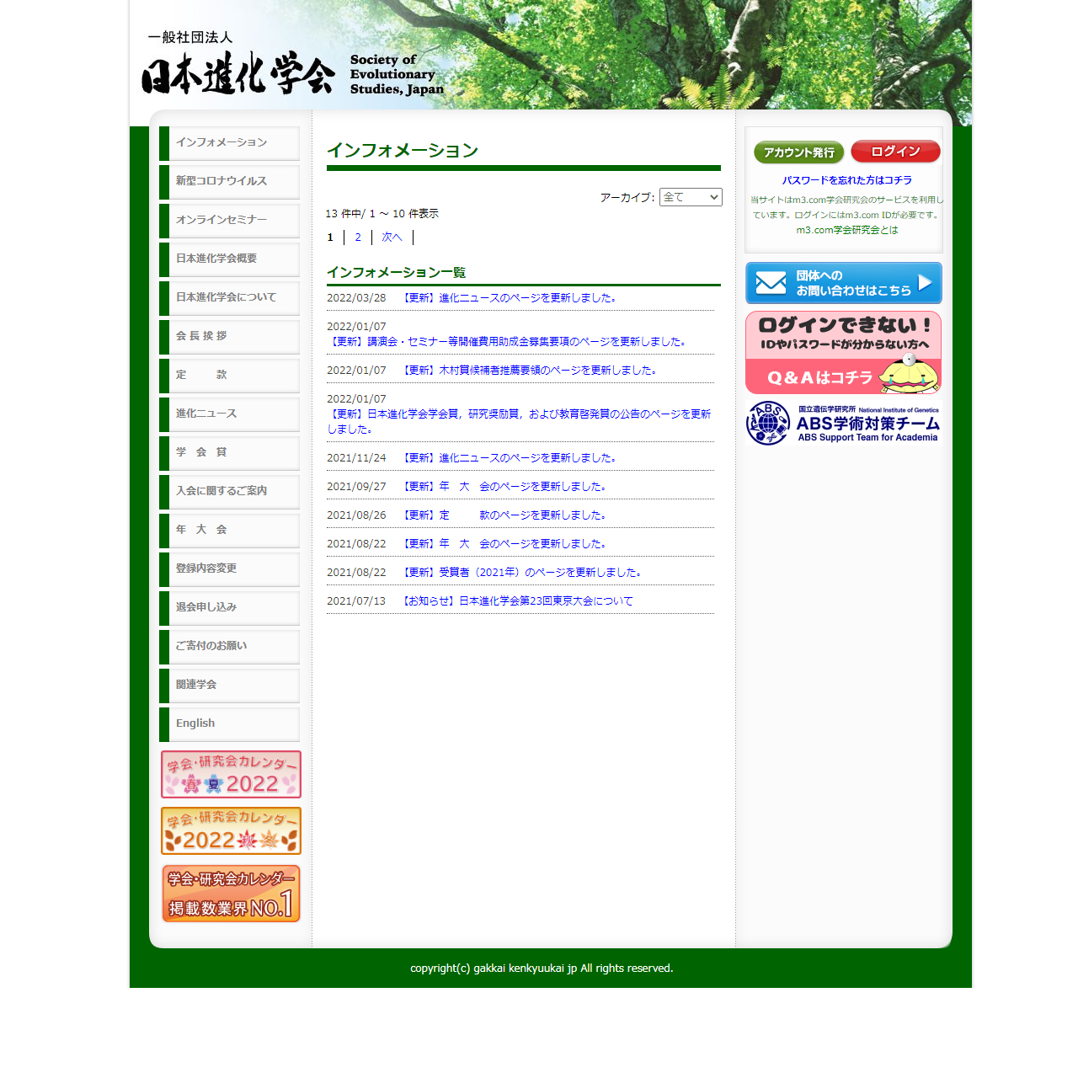Select the English menu item

coord(229,723)
